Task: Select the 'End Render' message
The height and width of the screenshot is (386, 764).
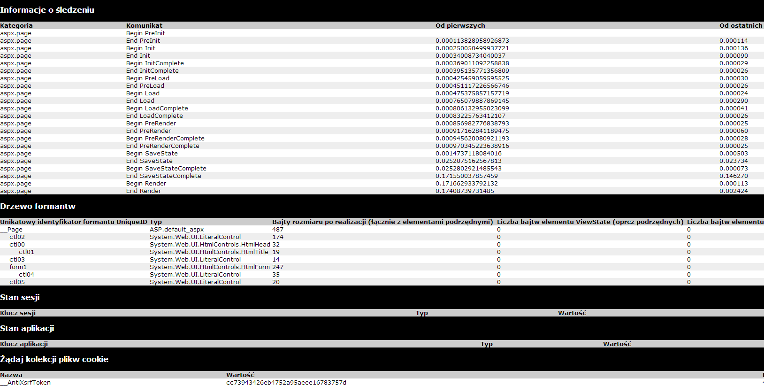Action: click(144, 191)
